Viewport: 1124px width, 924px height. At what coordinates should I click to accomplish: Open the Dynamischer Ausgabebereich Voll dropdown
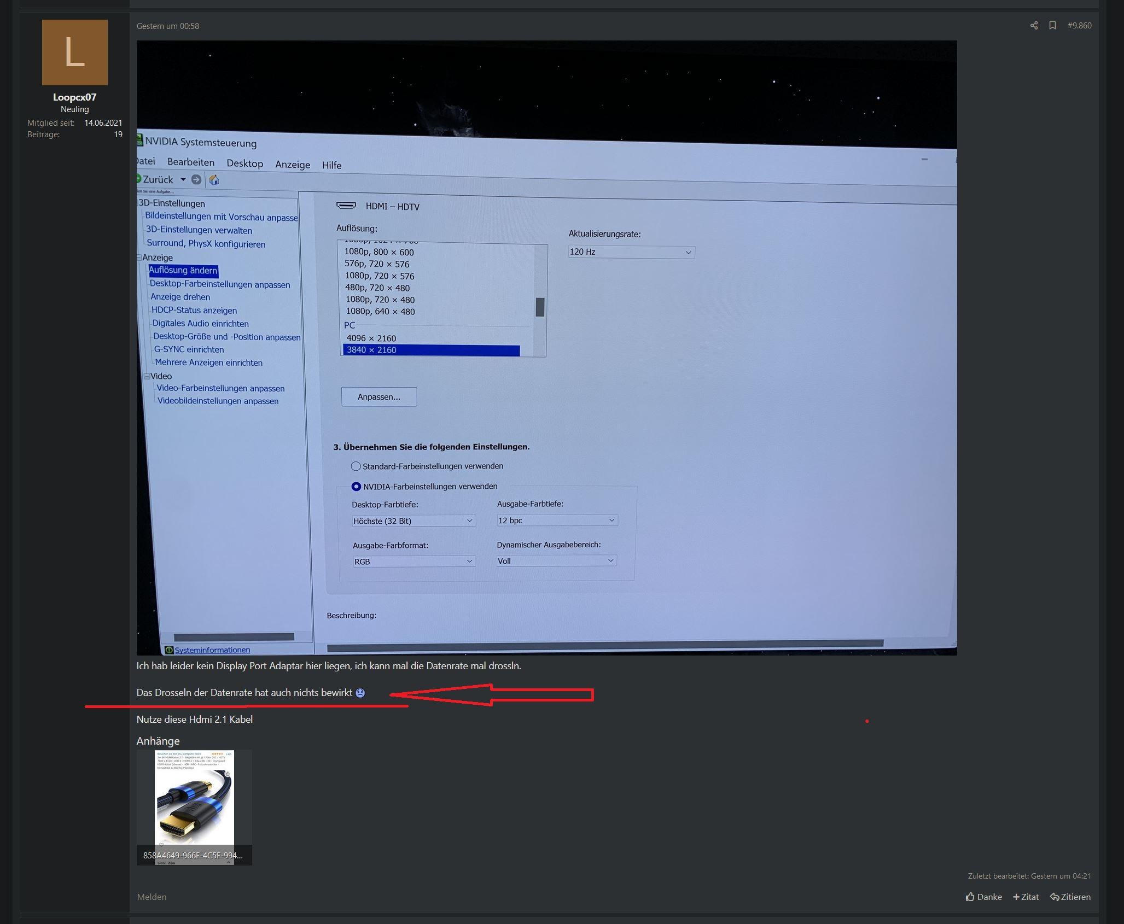point(557,561)
